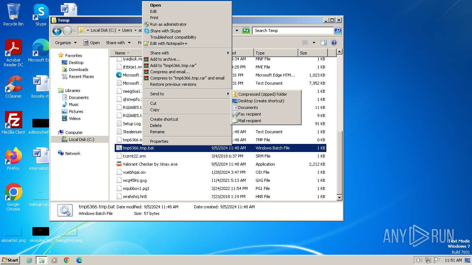
Task: Click the toolbar Open button
Action: [x=91, y=43]
